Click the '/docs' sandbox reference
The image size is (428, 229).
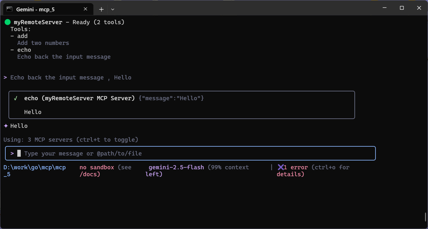90,174
